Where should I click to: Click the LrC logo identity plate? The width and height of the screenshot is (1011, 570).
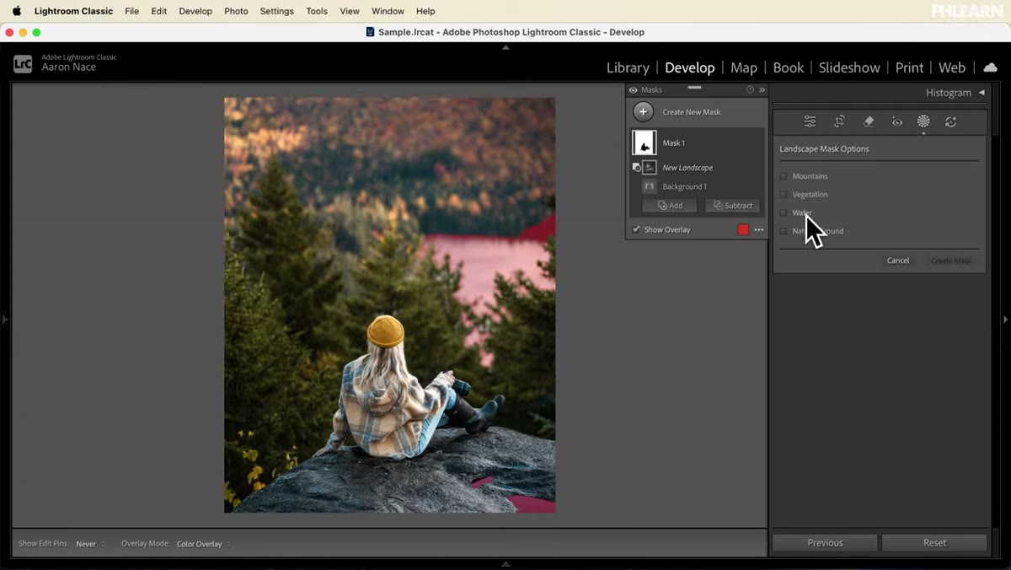click(23, 63)
